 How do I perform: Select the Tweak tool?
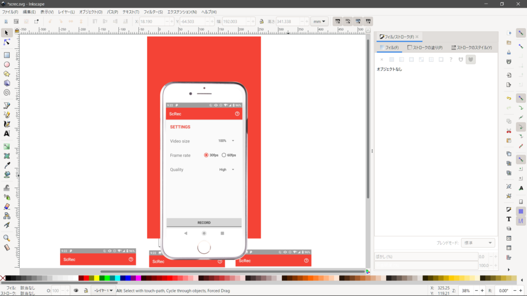(6, 188)
